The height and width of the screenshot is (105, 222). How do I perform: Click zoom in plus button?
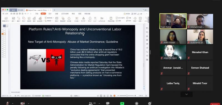(135, 96)
